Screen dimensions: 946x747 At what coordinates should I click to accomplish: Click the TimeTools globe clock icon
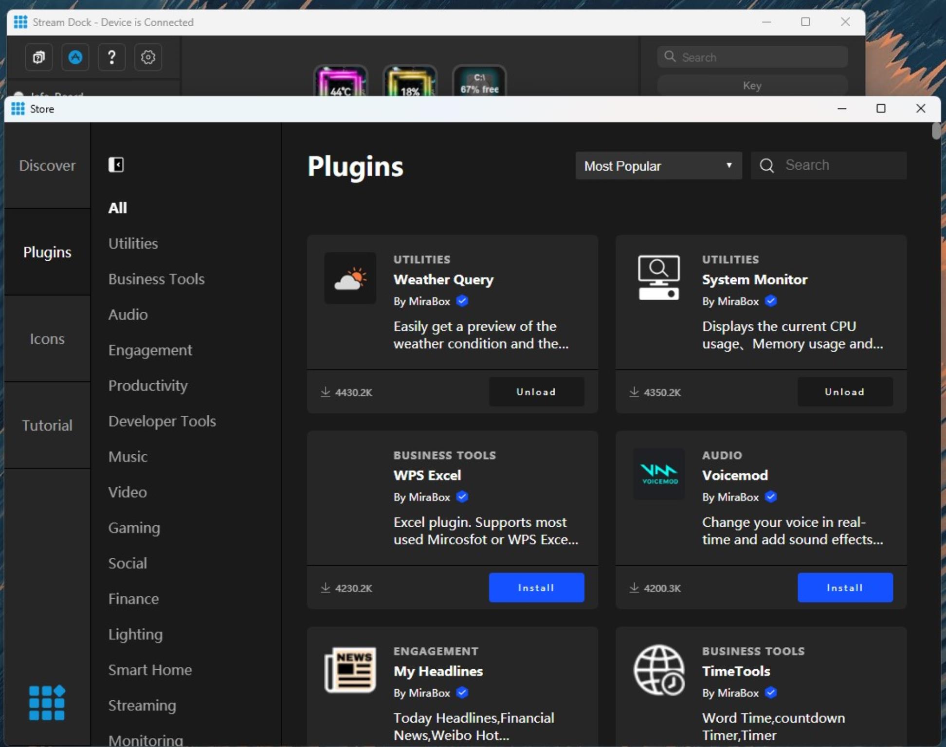[659, 670]
